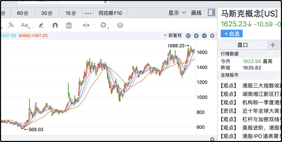Viewport: 282px width, 142px height.
Task: Activate the eraser drawing tool
Action: (41, 25)
